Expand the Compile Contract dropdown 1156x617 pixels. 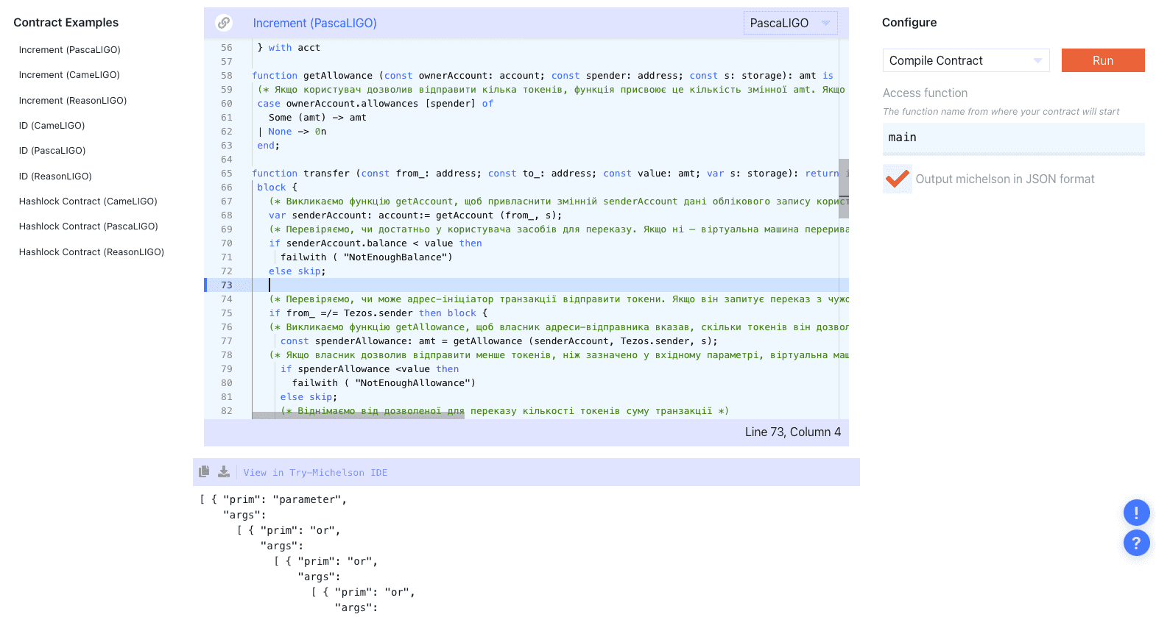point(965,60)
